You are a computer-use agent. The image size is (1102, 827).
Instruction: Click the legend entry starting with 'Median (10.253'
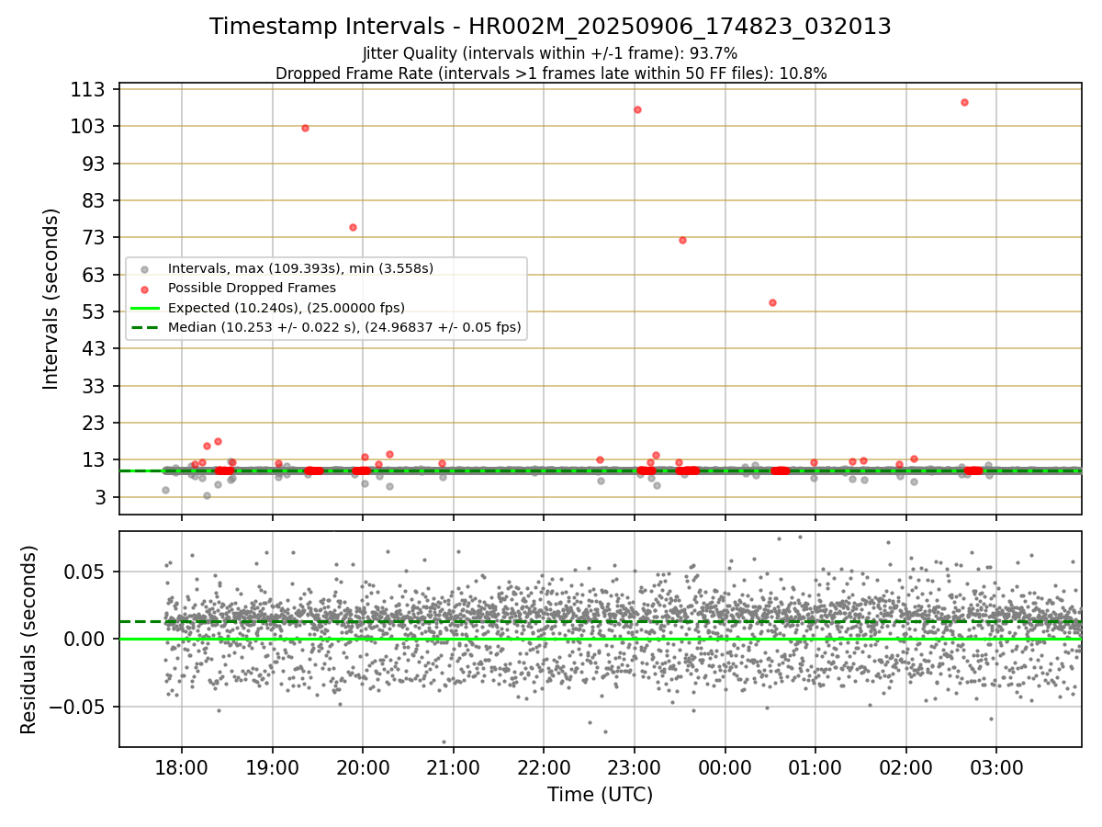(x=344, y=327)
